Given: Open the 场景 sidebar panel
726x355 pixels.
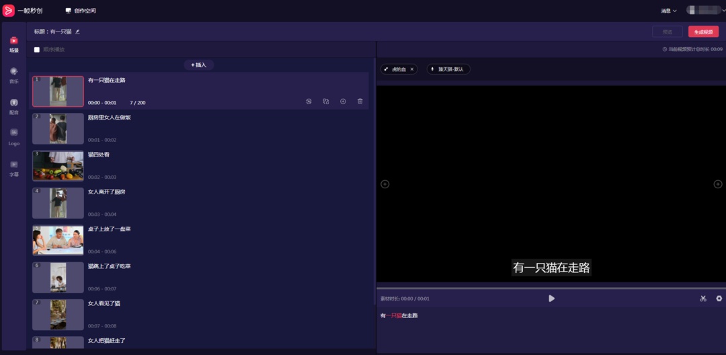Looking at the screenshot, I should [14, 44].
